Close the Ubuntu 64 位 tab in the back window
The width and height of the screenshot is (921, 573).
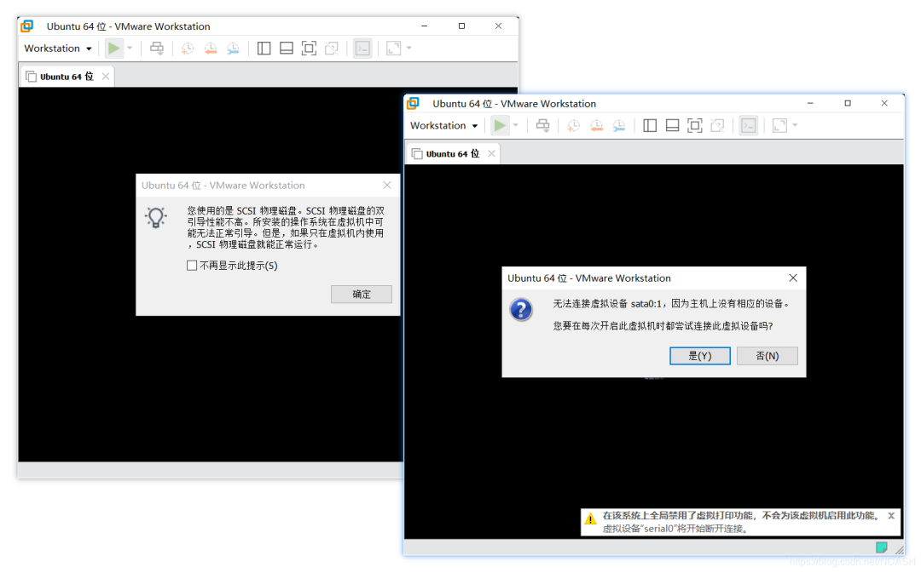click(106, 77)
